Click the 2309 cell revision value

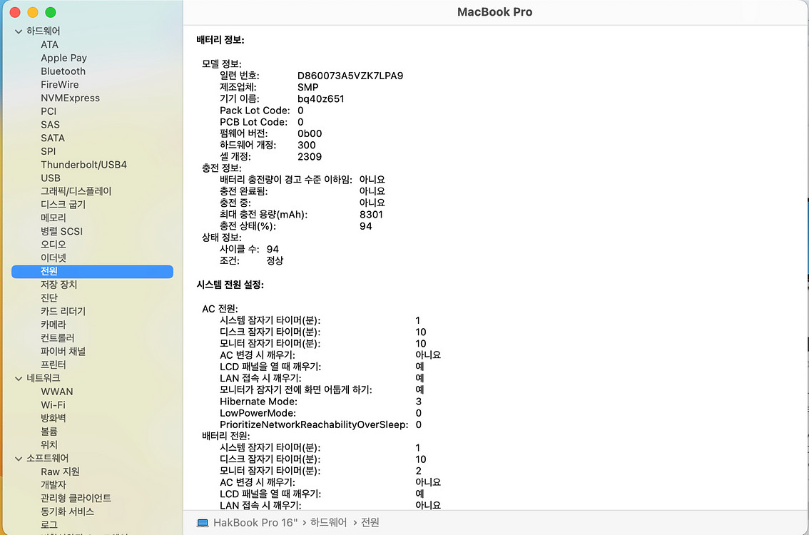310,157
